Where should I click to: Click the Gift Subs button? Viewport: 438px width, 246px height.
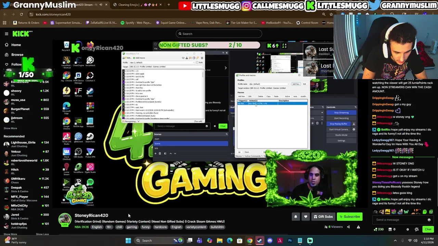(x=323, y=217)
